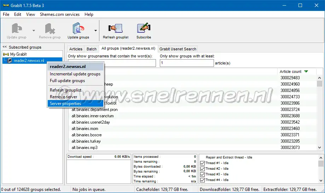Select the My GrabIt tree node
This screenshot has width=325, height=193.
click(18, 54)
